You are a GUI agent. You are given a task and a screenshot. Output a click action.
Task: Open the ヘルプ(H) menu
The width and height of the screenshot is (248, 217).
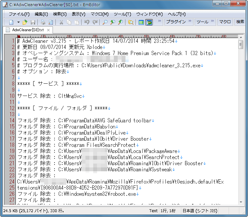pyautogui.click(x=177, y=14)
